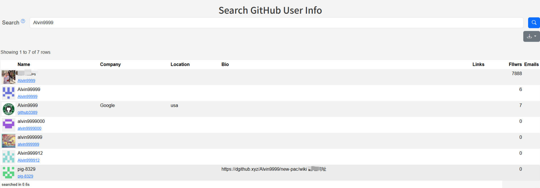Click the Emails column header
The width and height of the screenshot is (540, 188).
532,64
